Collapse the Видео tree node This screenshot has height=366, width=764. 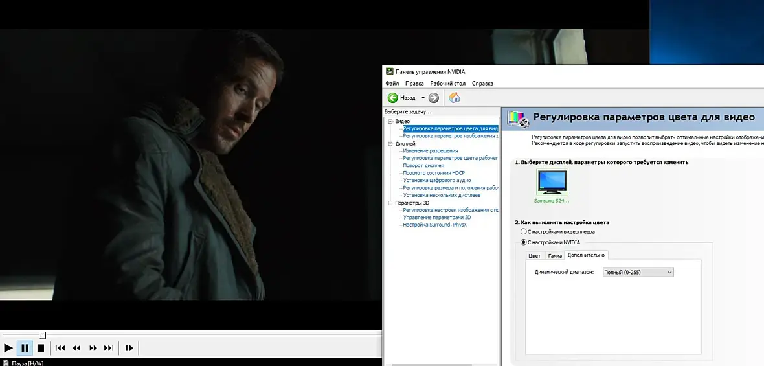pos(390,121)
